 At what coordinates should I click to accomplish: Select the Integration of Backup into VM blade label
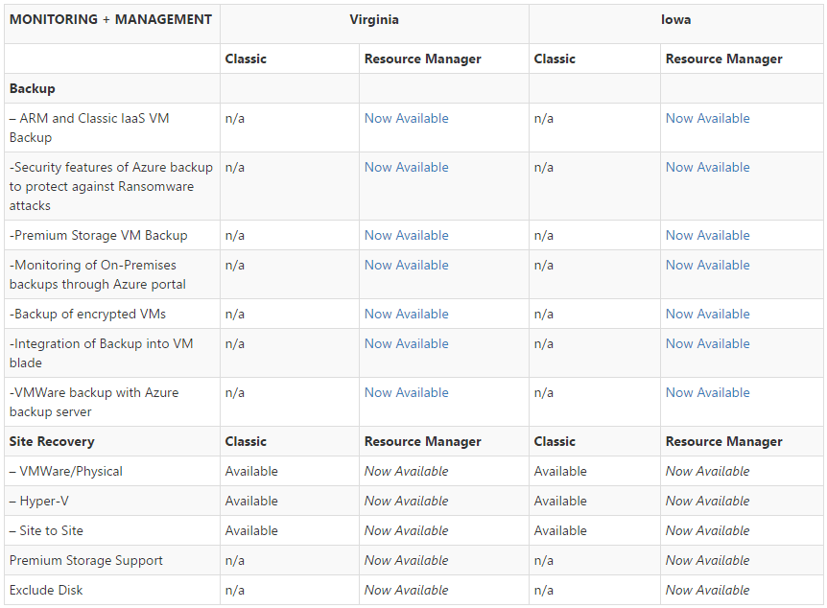[x=102, y=353]
